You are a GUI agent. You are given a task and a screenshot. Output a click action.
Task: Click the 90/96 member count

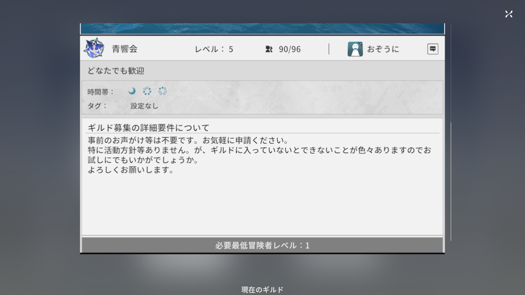click(290, 49)
